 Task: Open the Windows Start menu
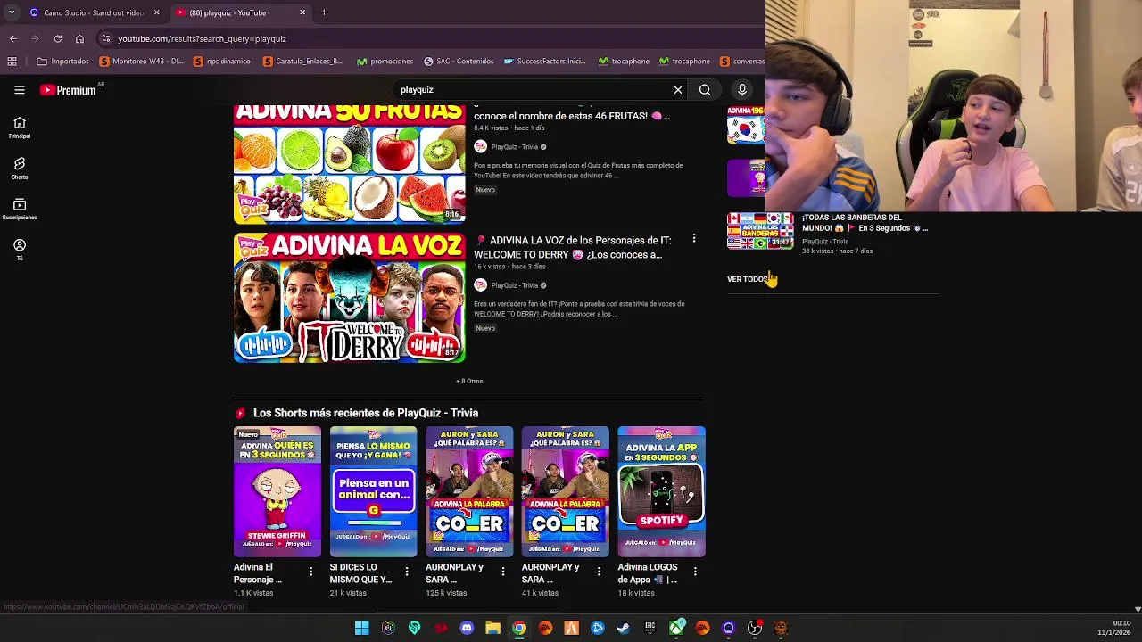pyautogui.click(x=361, y=628)
